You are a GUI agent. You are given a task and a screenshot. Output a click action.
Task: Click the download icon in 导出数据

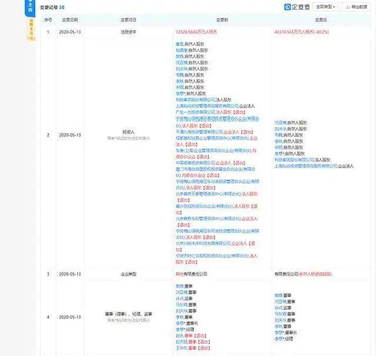click(347, 7)
